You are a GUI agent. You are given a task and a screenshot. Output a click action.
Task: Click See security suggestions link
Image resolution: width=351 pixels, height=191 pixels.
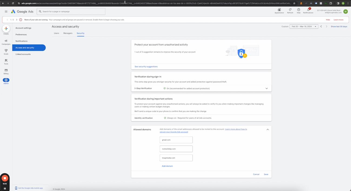146,66
